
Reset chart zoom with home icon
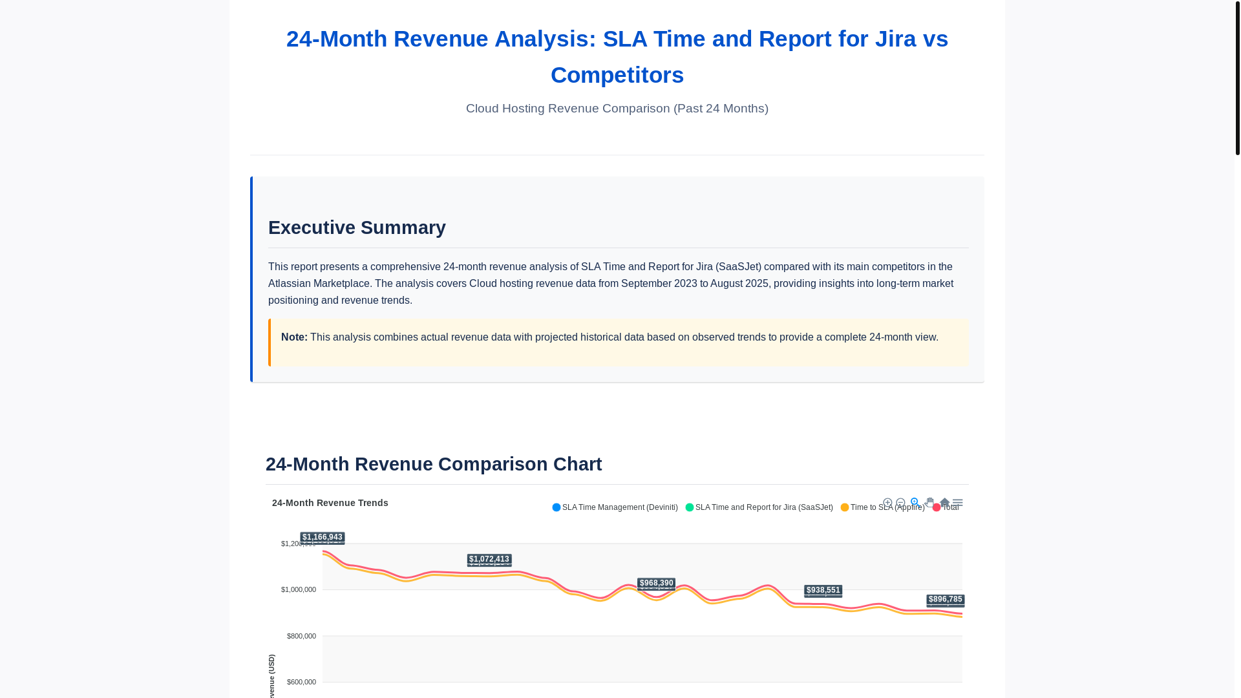point(944,502)
